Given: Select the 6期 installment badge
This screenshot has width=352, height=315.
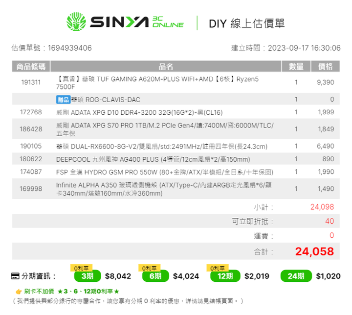Looking at the screenshot, I should tap(155, 276).
